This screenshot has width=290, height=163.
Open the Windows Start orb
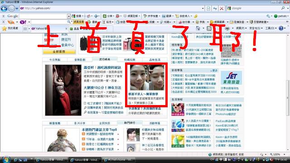point(6,160)
